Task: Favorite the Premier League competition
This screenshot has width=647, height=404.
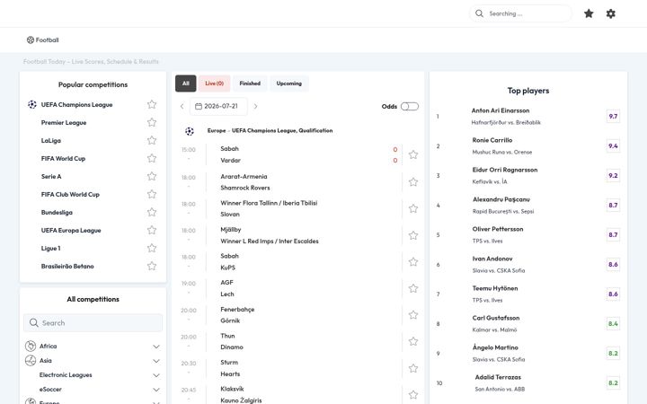Action: point(152,122)
